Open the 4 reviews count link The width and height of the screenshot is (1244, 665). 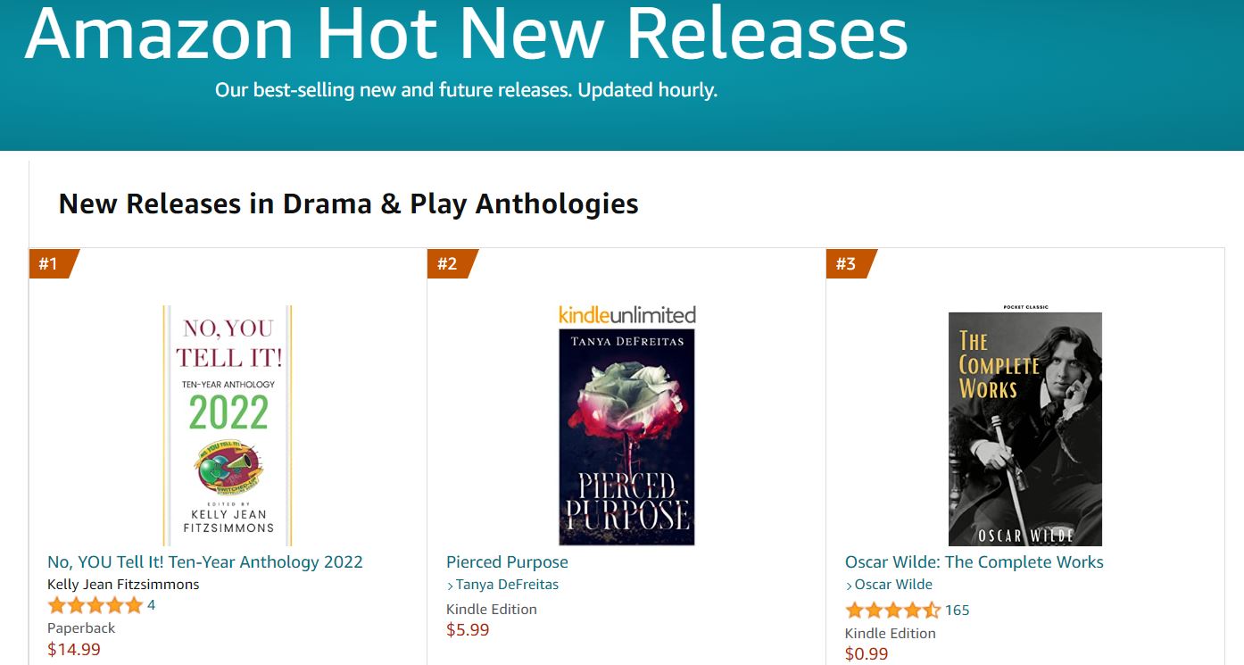click(151, 605)
